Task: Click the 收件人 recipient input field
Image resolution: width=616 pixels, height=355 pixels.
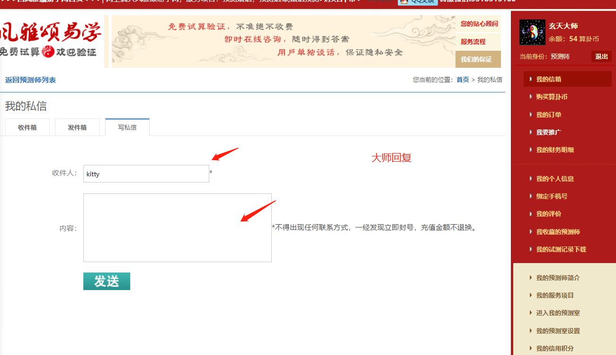Action: coord(146,174)
